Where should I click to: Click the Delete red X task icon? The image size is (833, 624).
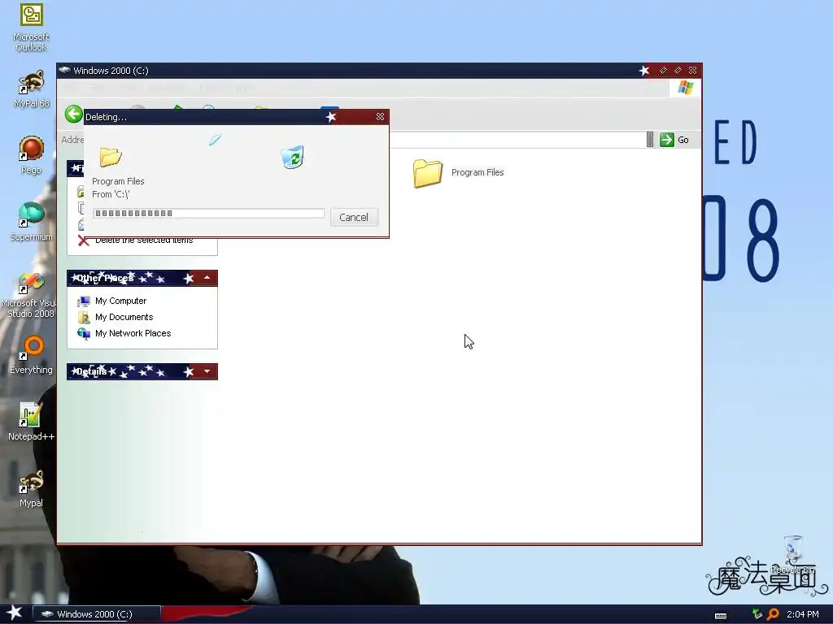(84, 240)
